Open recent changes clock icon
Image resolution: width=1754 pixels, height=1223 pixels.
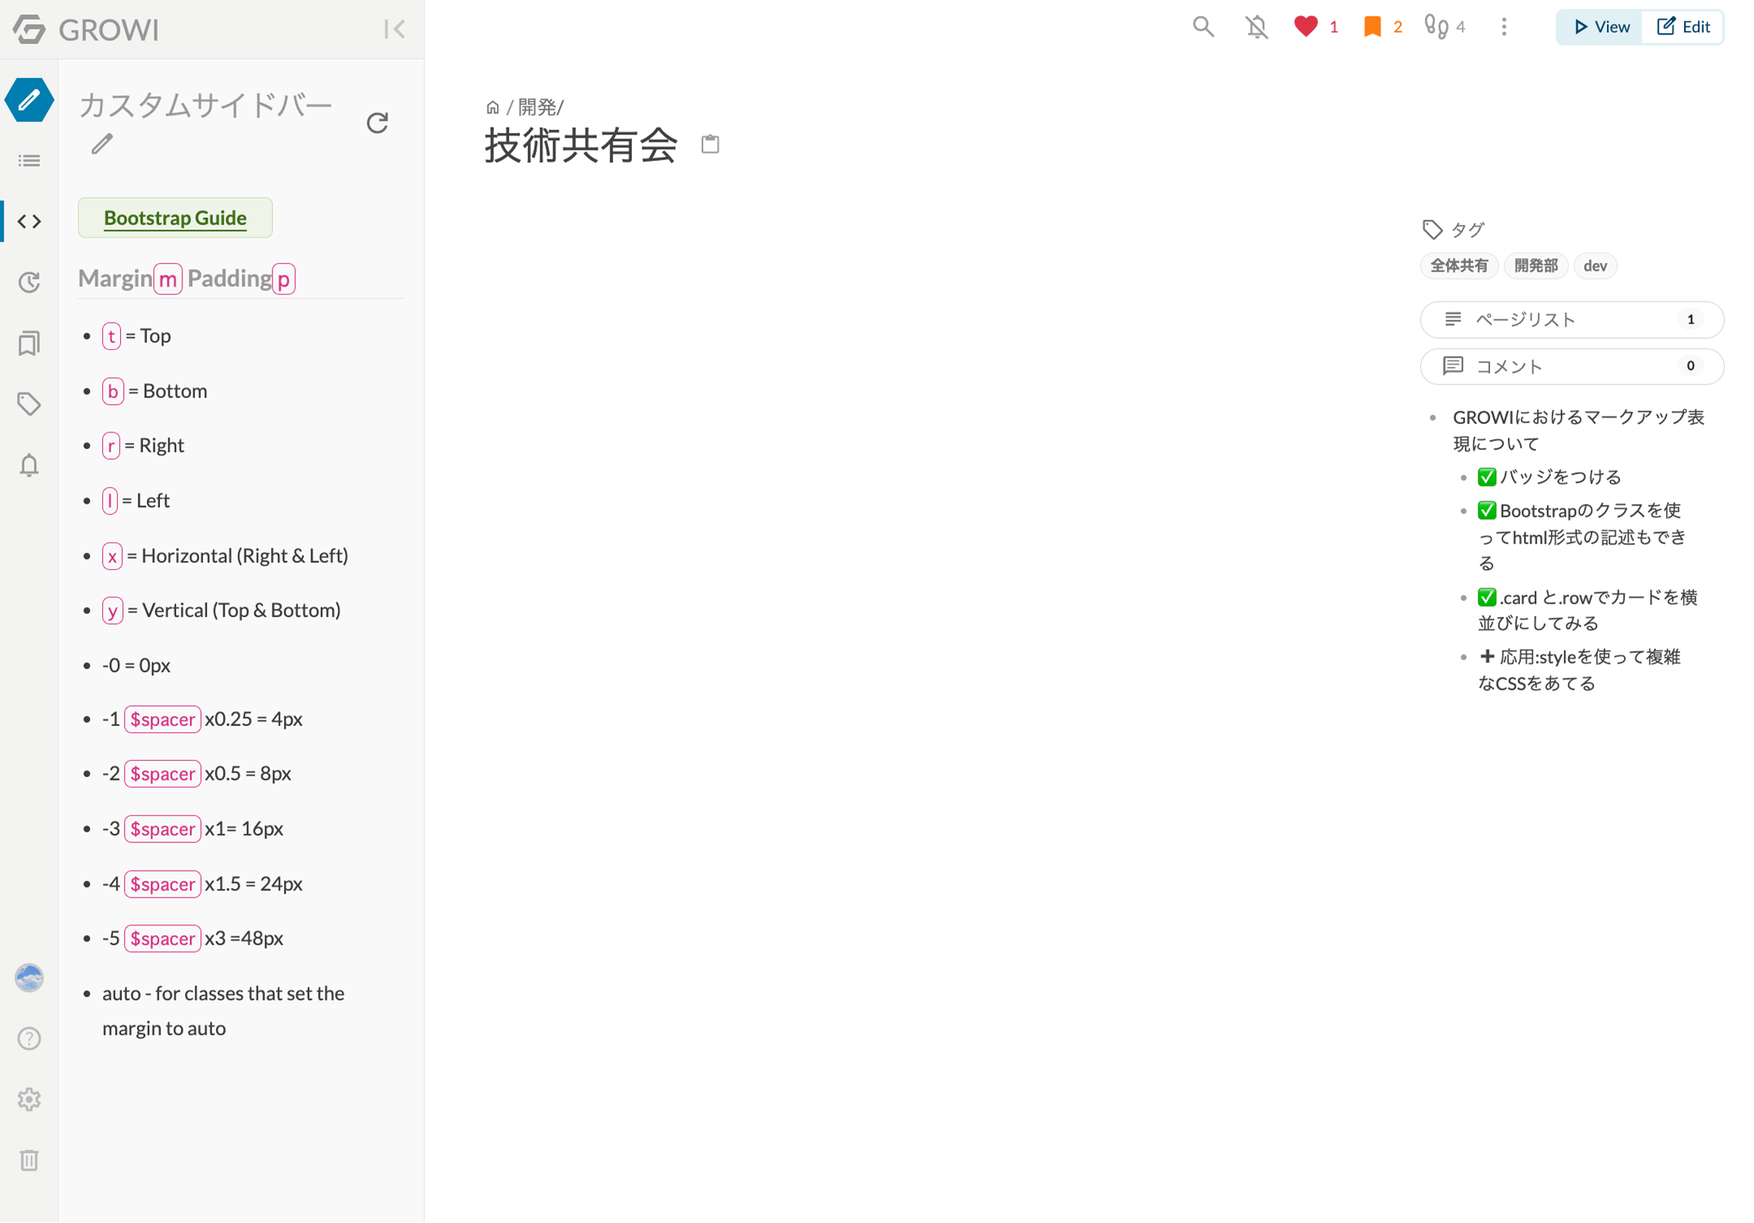29,282
